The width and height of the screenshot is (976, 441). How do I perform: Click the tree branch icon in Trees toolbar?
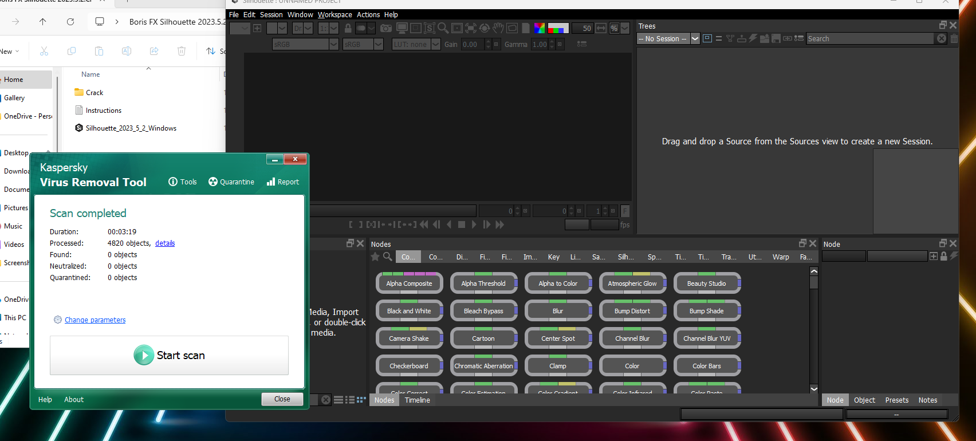coord(730,38)
